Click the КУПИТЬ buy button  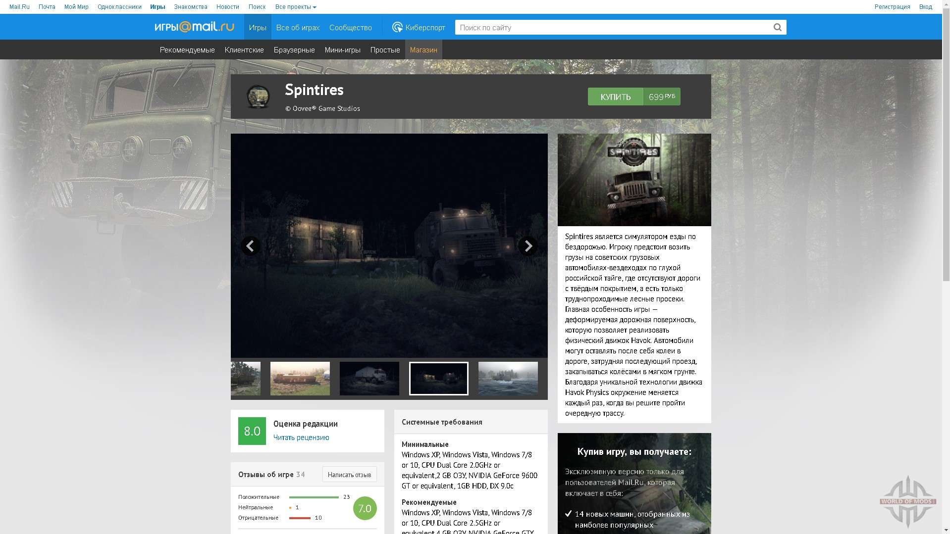tap(615, 97)
